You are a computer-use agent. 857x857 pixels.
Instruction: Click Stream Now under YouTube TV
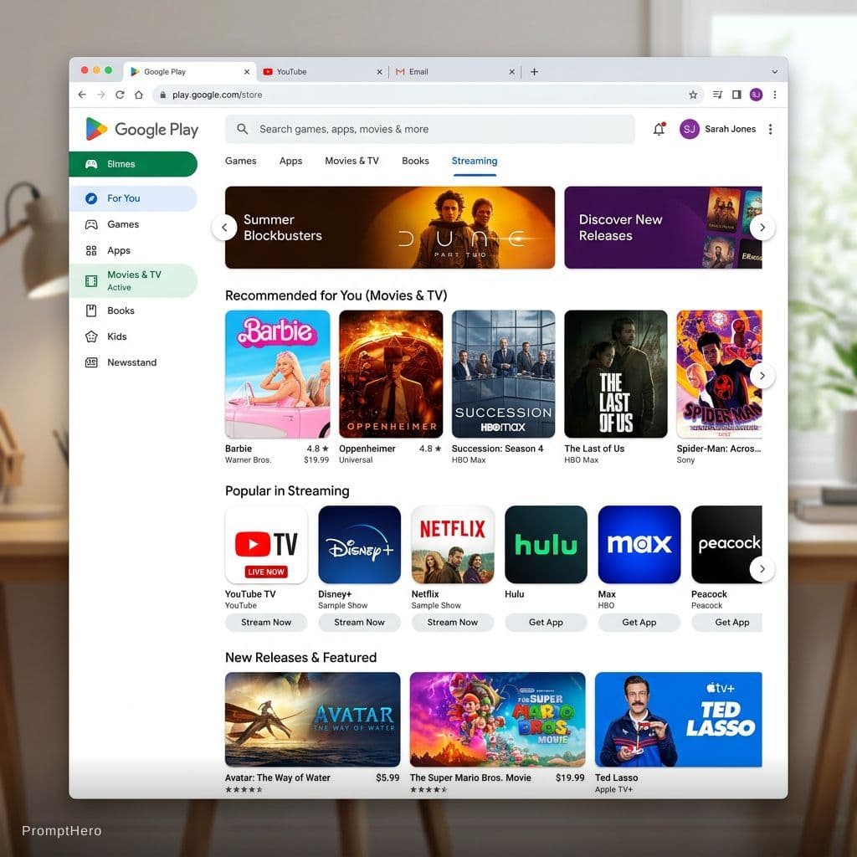(x=266, y=622)
